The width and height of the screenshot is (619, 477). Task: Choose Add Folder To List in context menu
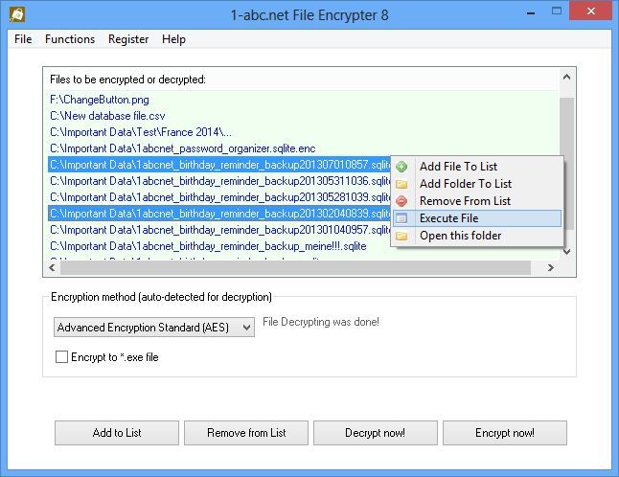point(477,184)
